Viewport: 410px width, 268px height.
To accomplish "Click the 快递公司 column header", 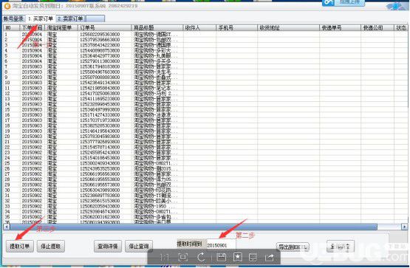I will click(x=377, y=28).
